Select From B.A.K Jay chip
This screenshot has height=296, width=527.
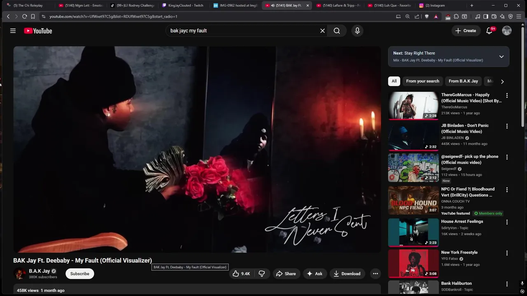463,81
